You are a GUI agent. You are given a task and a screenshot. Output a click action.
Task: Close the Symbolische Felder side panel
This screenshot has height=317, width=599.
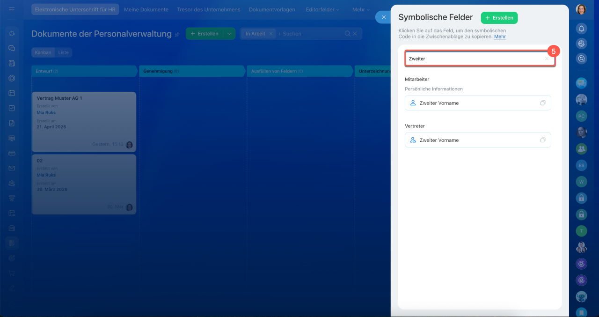(x=383, y=17)
